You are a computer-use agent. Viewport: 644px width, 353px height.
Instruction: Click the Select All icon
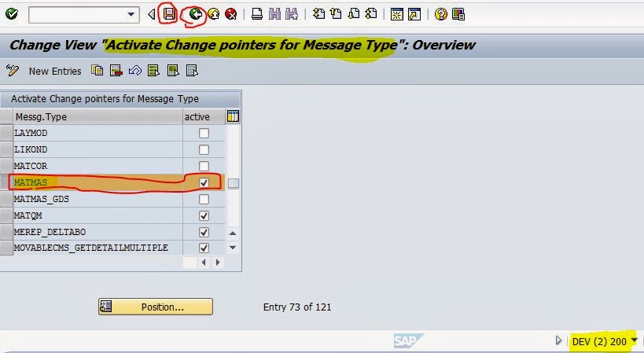tap(153, 71)
